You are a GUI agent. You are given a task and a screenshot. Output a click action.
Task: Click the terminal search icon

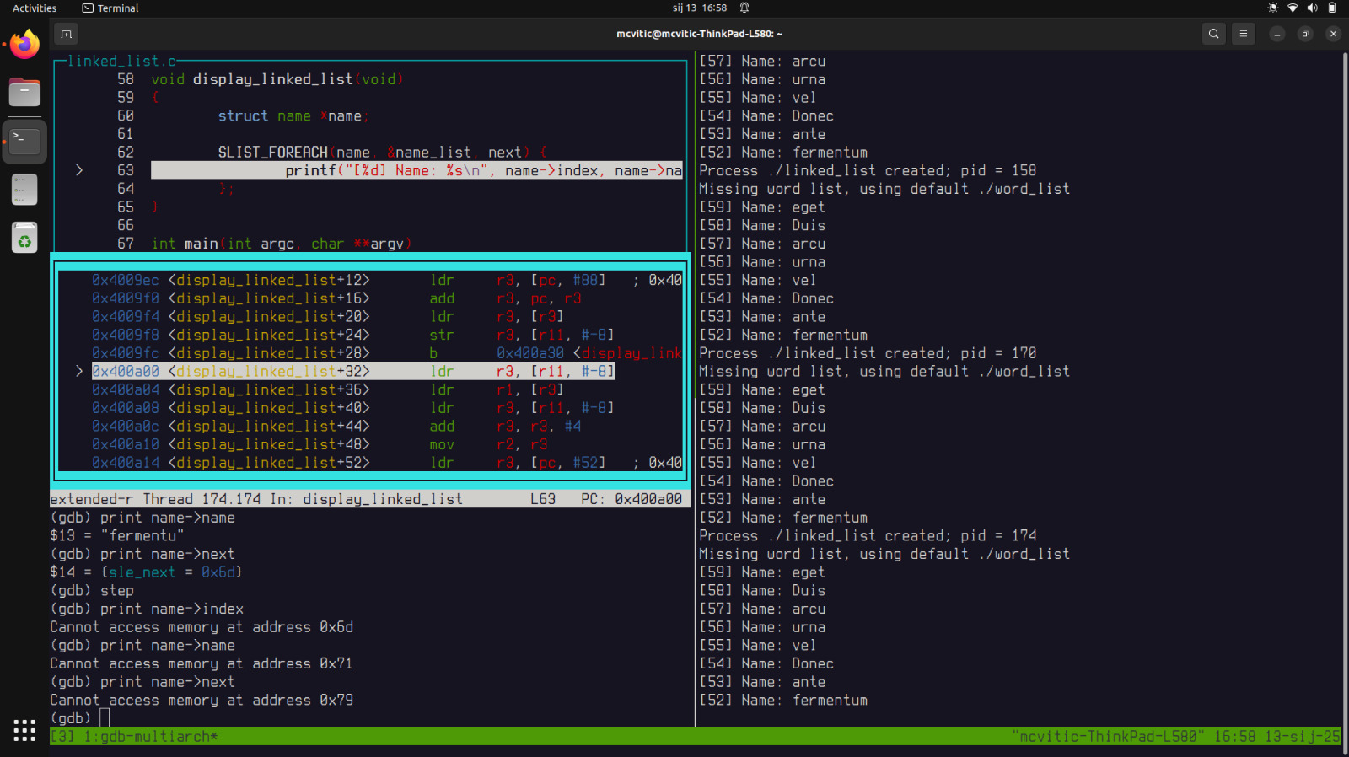1214,34
